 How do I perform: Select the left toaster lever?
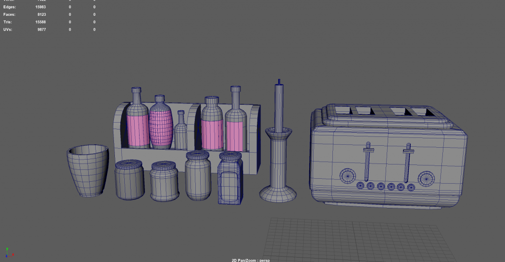[x=367, y=162]
